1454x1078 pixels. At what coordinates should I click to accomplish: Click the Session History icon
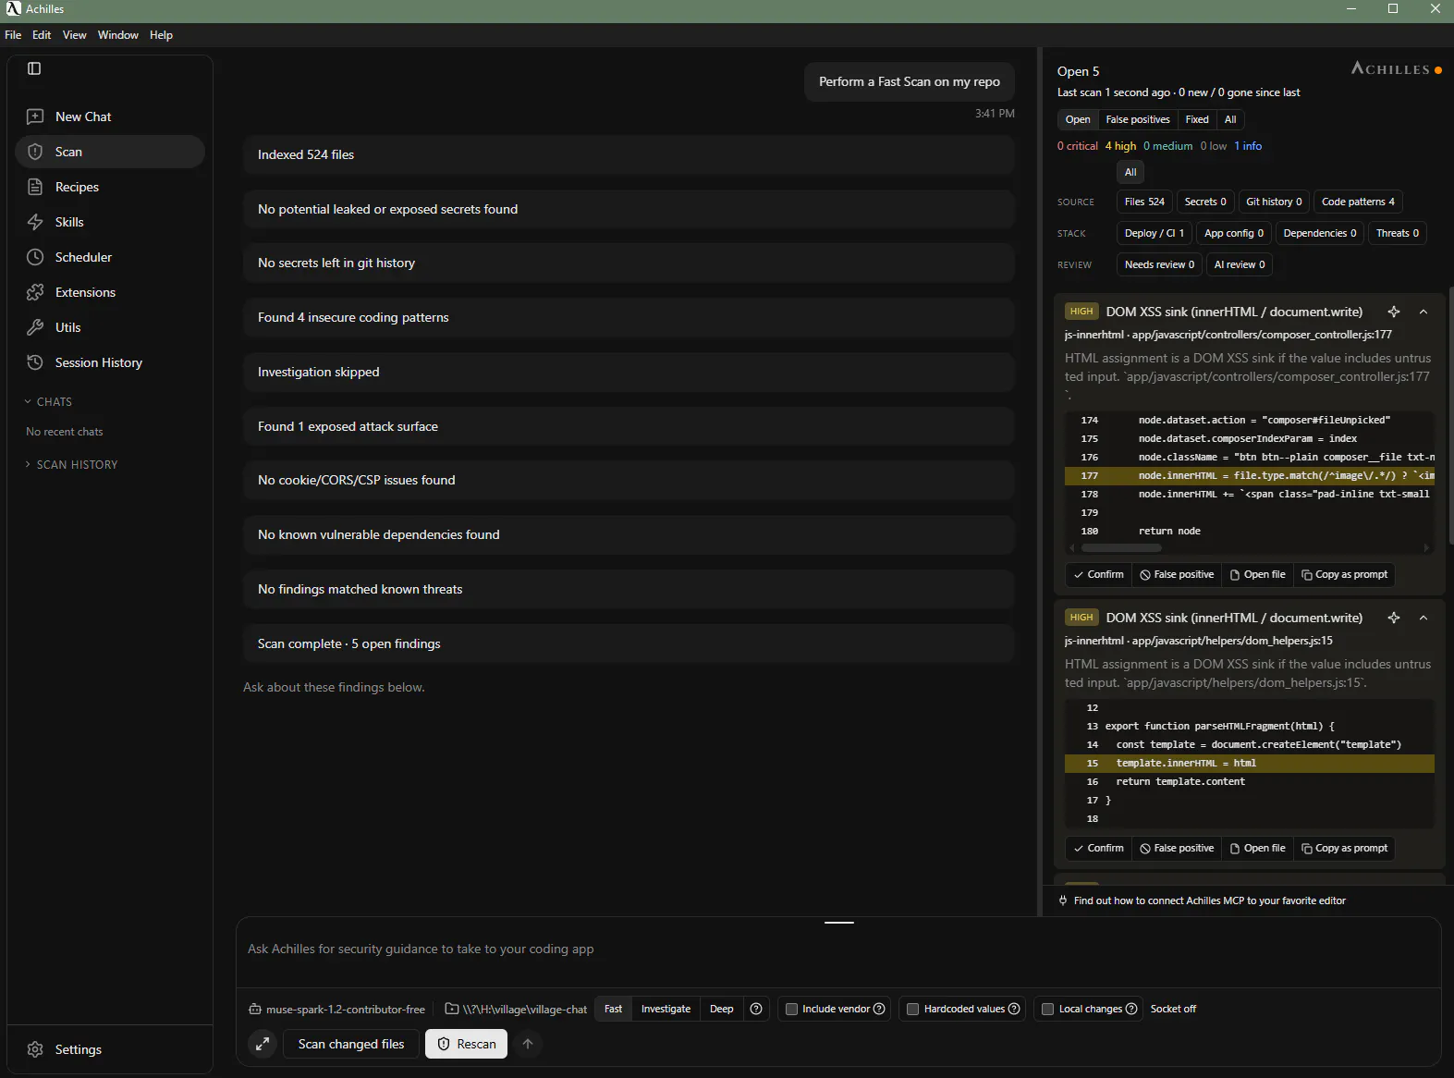point(35,362)
